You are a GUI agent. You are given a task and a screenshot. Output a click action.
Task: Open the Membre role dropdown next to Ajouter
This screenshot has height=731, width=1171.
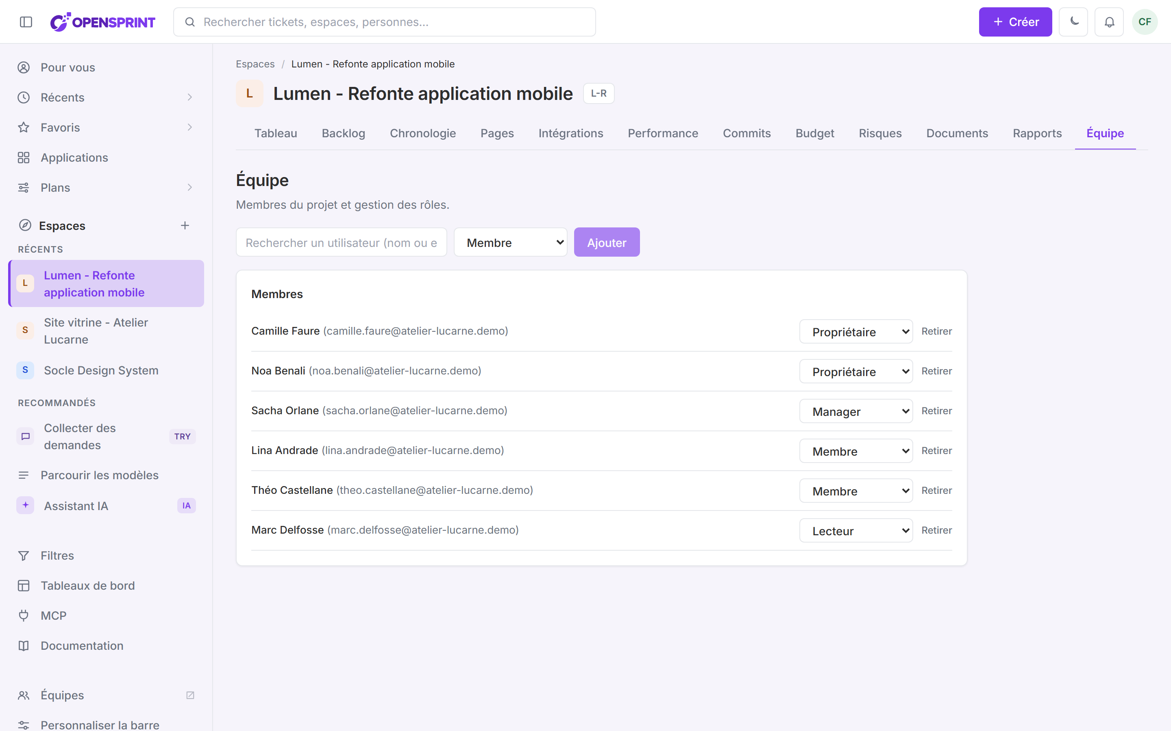coord(511,242)
